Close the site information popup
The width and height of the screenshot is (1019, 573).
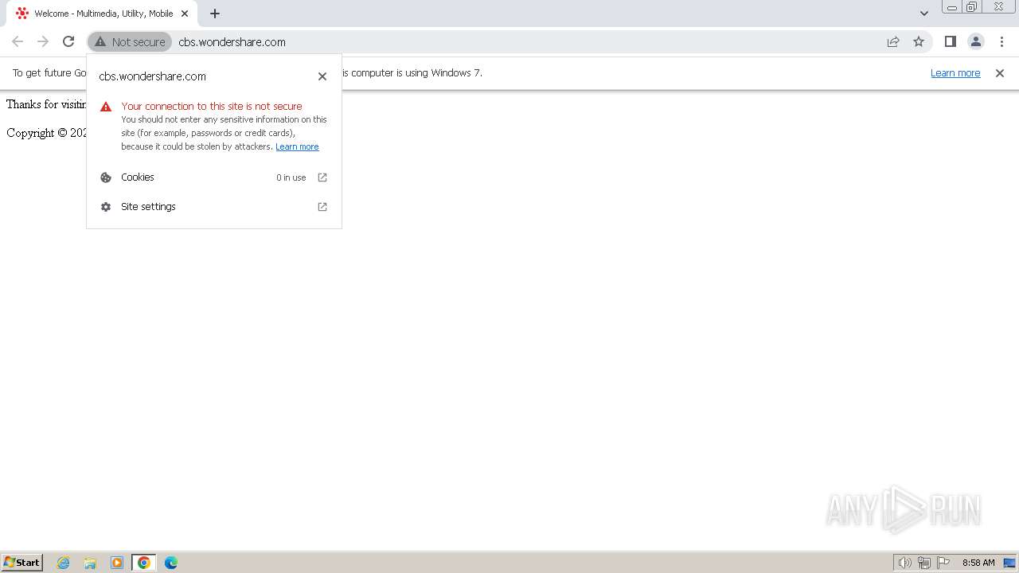(x=322, y=76)
